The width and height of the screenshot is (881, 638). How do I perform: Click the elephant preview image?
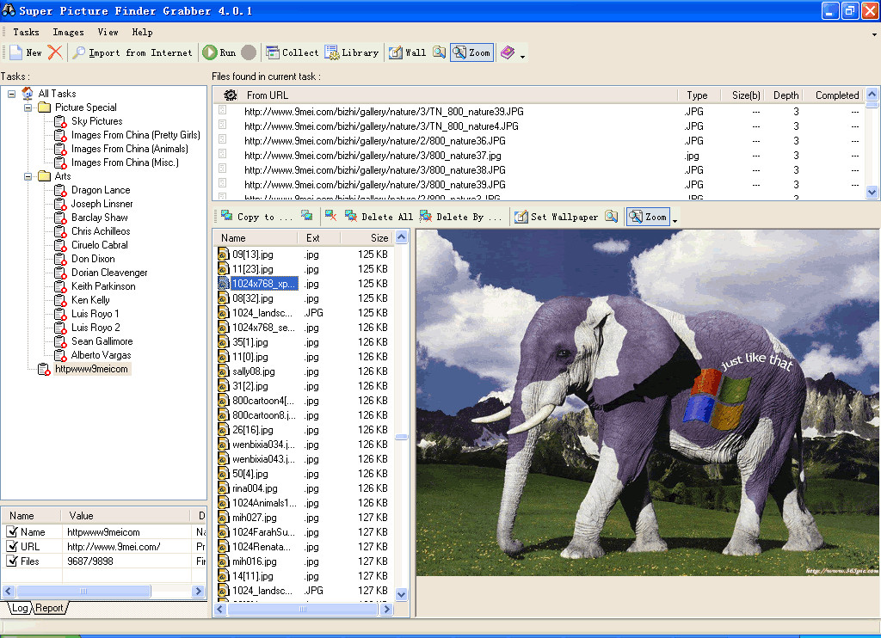tap(648, 402)
